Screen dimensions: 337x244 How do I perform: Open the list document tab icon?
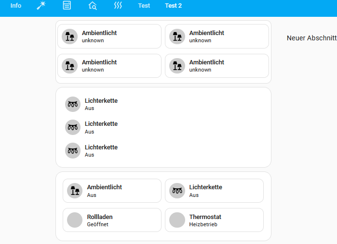point(67,5)
